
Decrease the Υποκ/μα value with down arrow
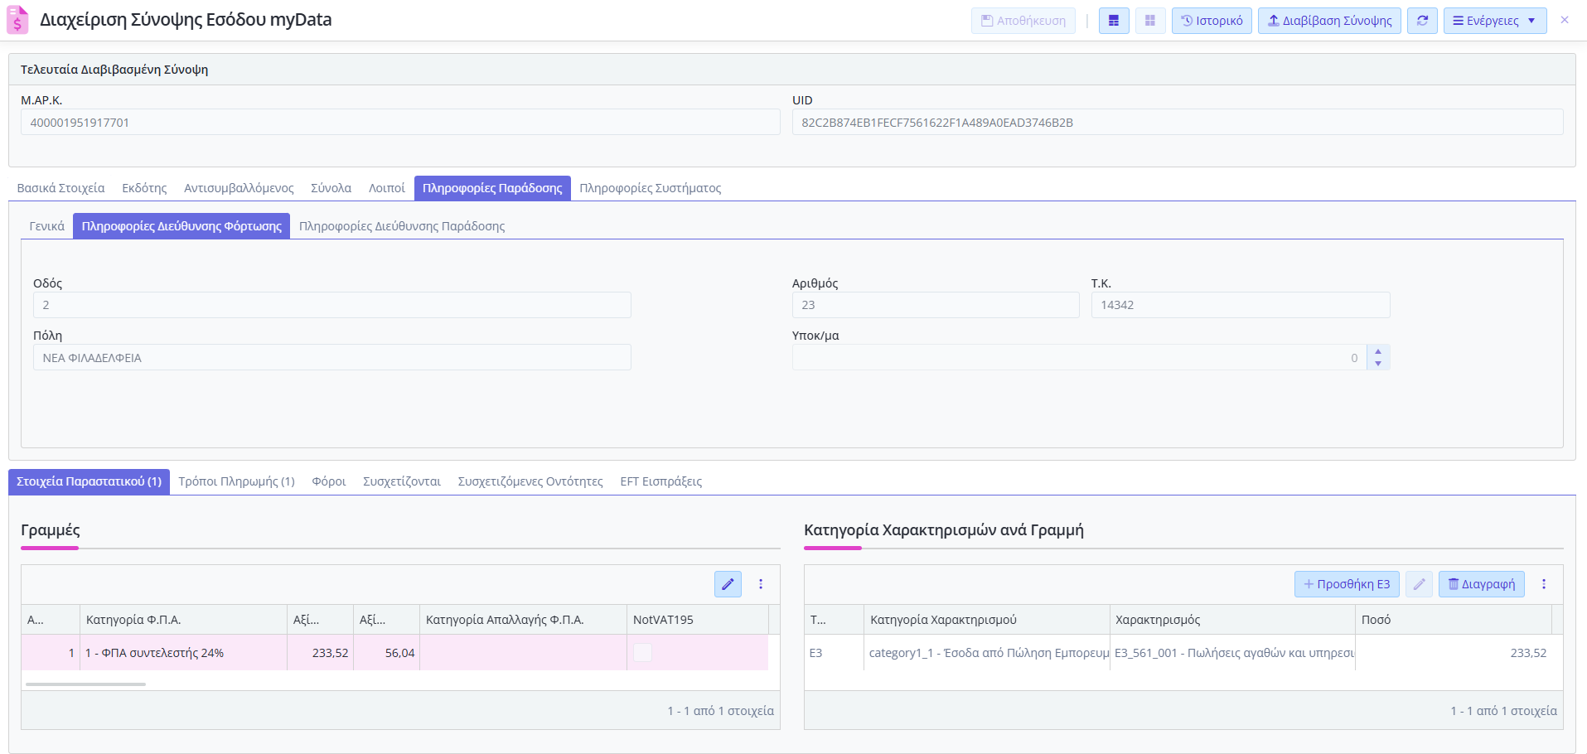tap(1378, 364)
